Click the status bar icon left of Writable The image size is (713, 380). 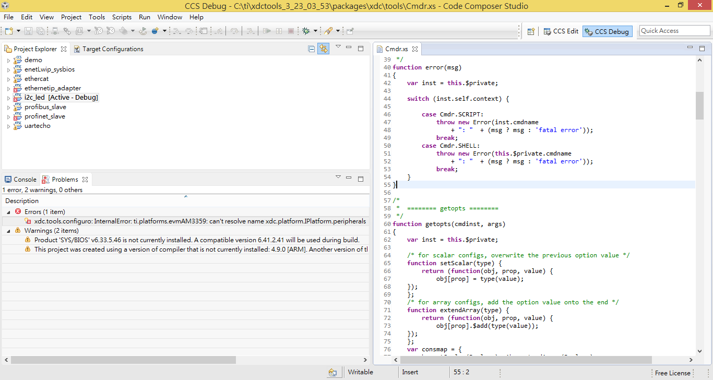332,372
